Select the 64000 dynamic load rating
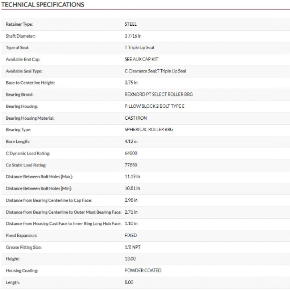290x290 pixels. click(x=131, y=153)
